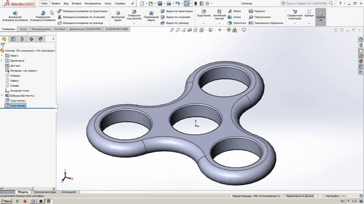Select the Спереди plane in the tree
364x204 pixels.
tap(13, 75)
